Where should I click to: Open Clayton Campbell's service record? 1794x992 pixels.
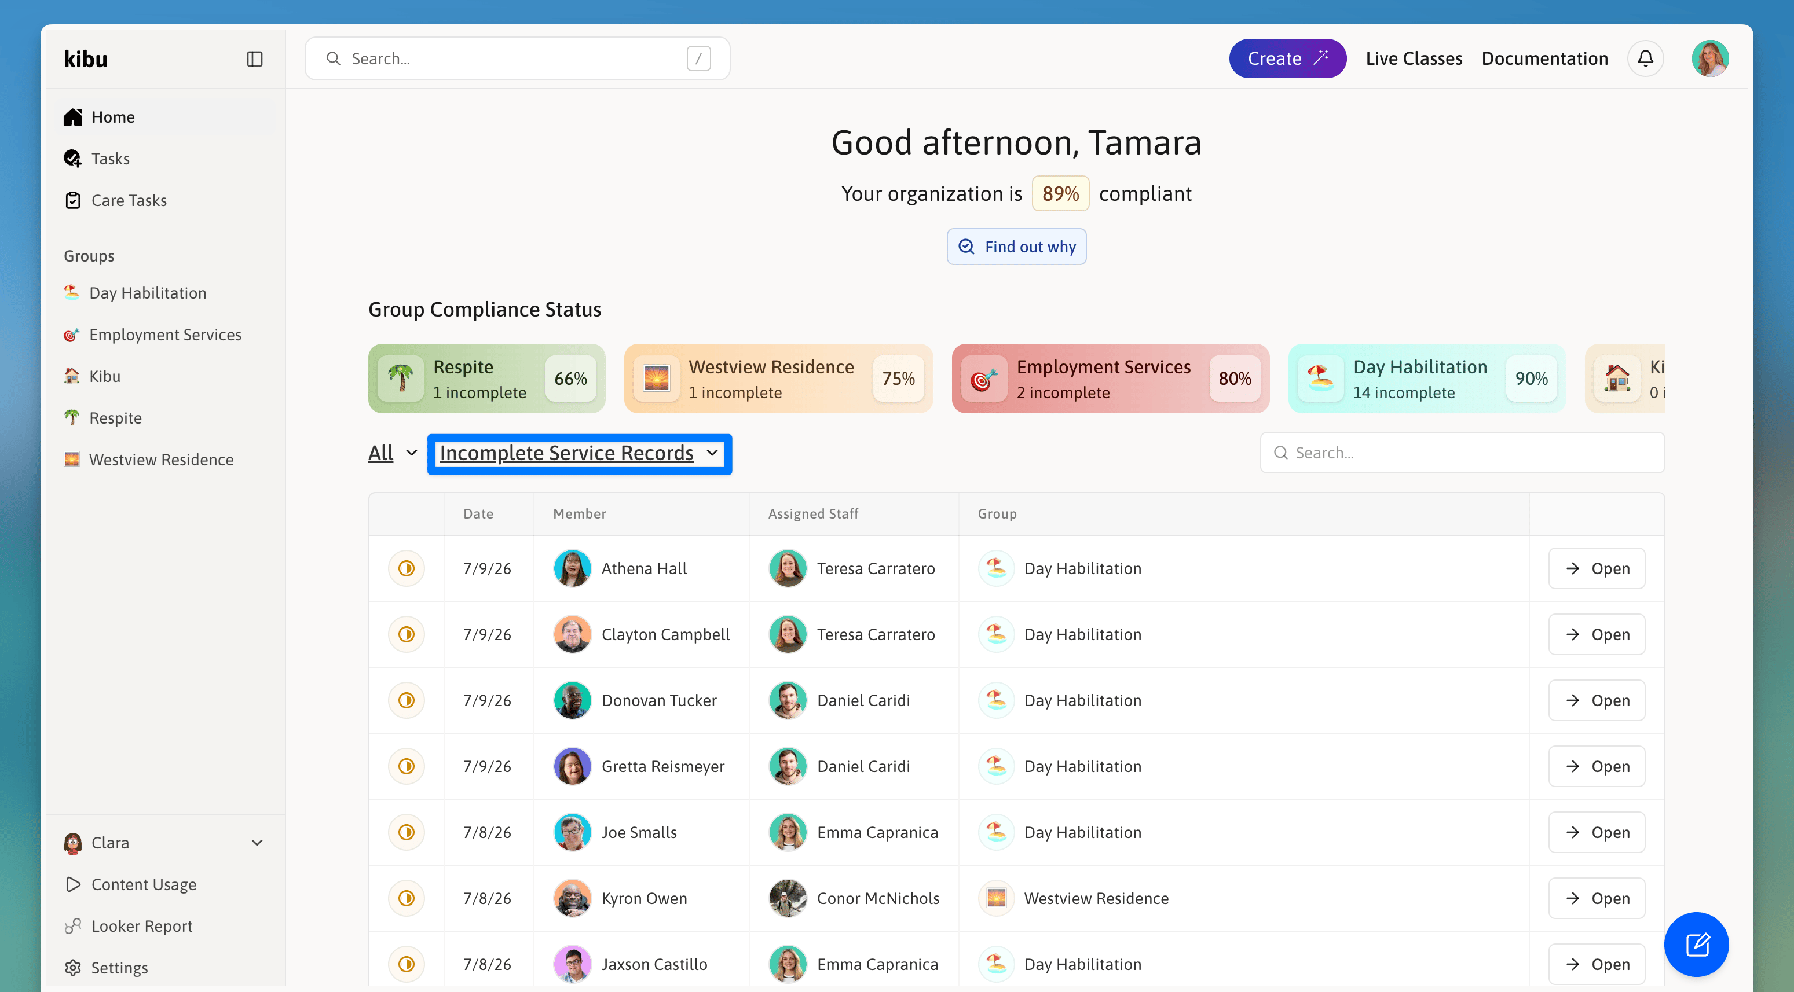tap(1596, 634)
